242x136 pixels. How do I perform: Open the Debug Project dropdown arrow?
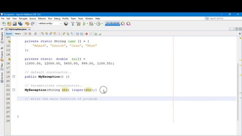coord(95,23)
